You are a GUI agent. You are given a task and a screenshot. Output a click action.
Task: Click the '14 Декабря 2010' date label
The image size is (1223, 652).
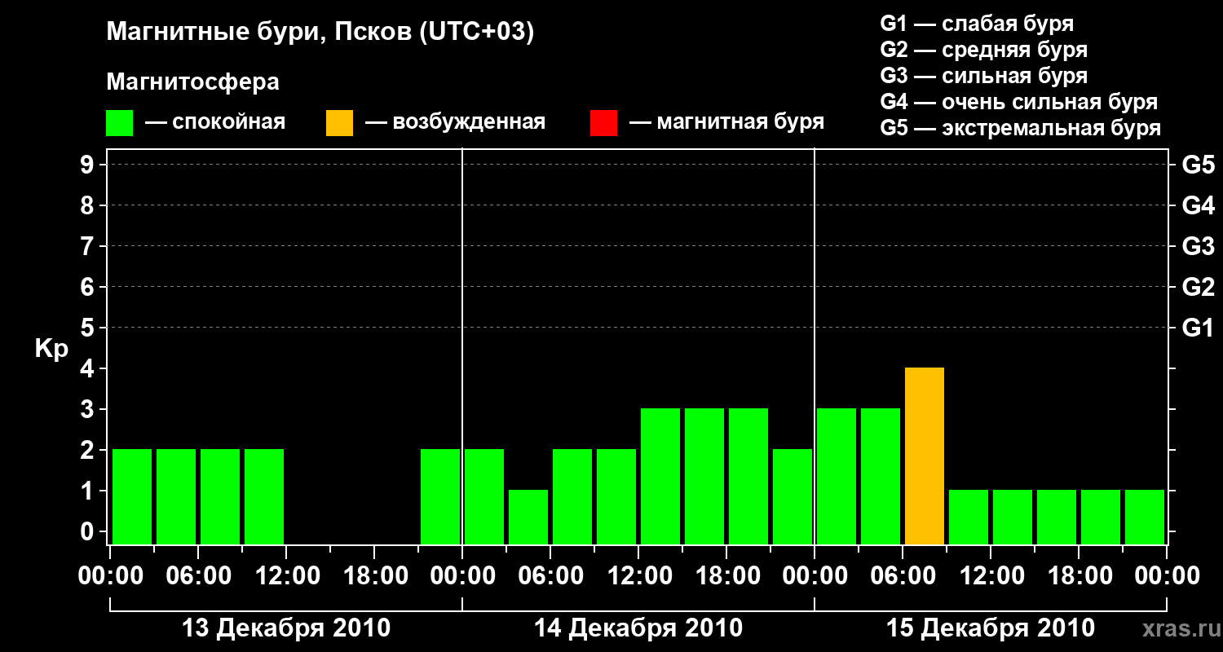pyautogui.click(x=638, y=628)
